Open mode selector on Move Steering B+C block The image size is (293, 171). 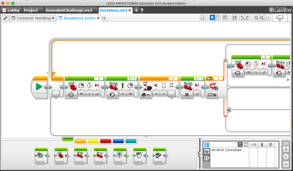pyautogui.click(x=112, y=95)
